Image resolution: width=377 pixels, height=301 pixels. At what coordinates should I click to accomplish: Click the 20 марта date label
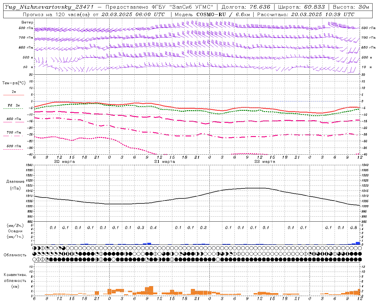pyautogui.click(x=65, y=162)
